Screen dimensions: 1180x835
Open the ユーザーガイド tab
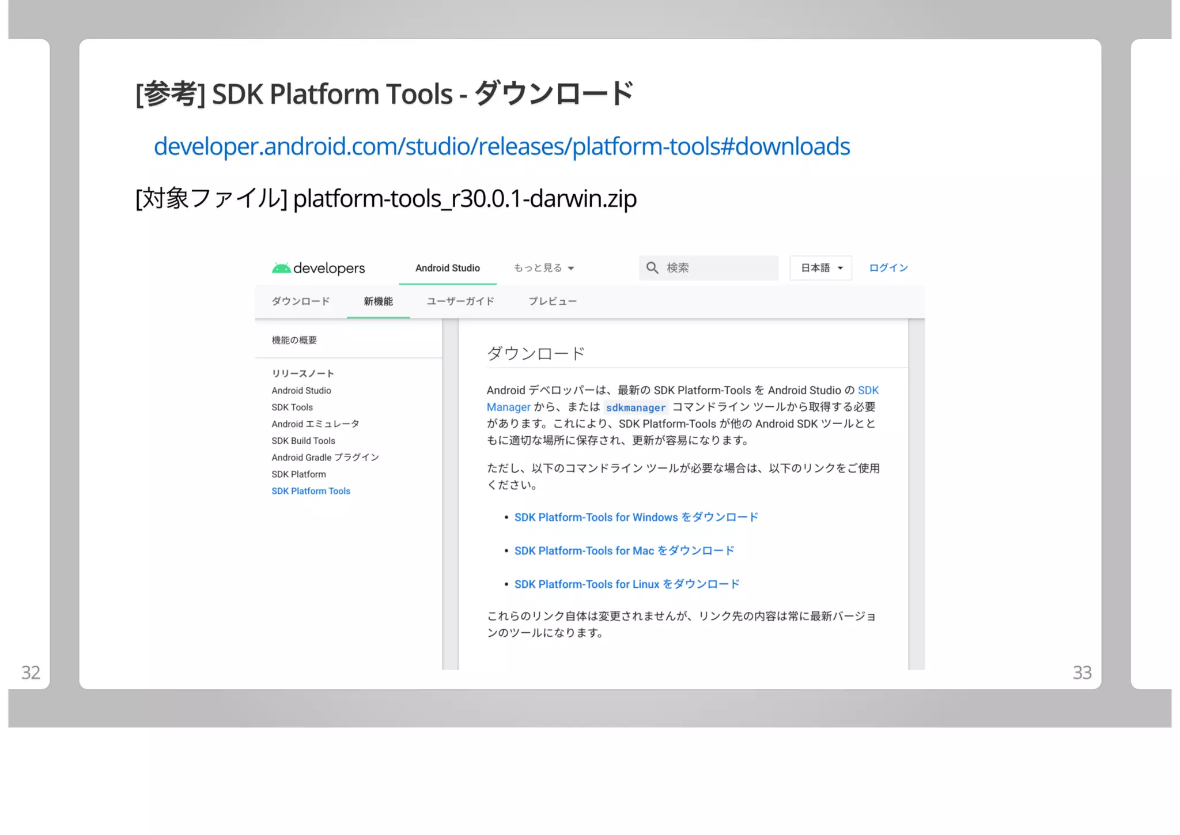click(x=460, y=301)
